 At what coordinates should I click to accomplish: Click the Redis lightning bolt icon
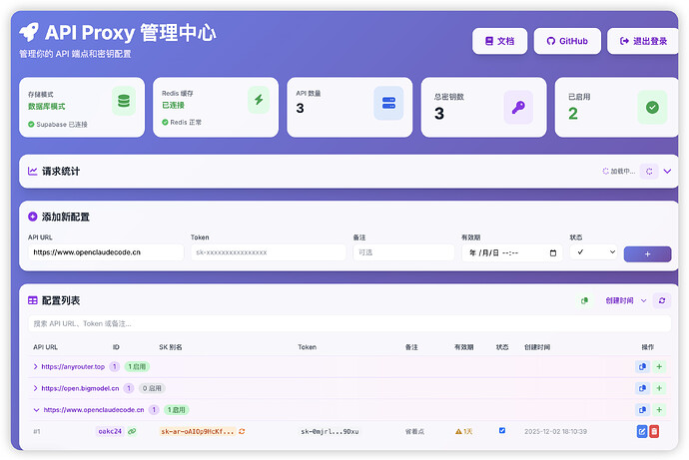tap(259, 100)
